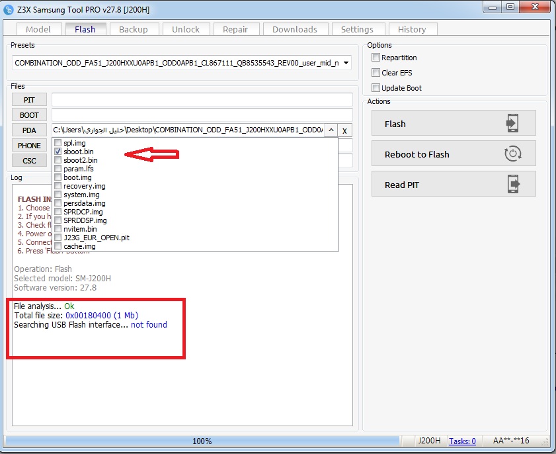
Task: Click the BOOT file path field
Action: coord(202,115)
